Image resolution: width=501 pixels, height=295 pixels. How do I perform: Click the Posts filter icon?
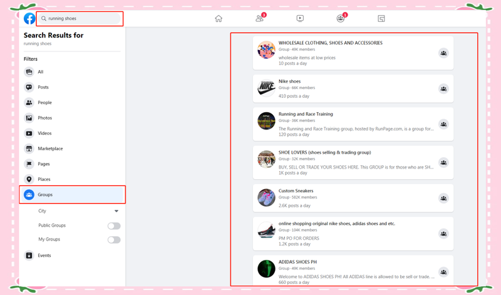pos(29,87)
